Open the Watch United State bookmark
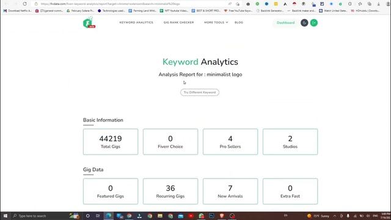The width and height of the screenshot is (391, 220). [x=333, y=11]
